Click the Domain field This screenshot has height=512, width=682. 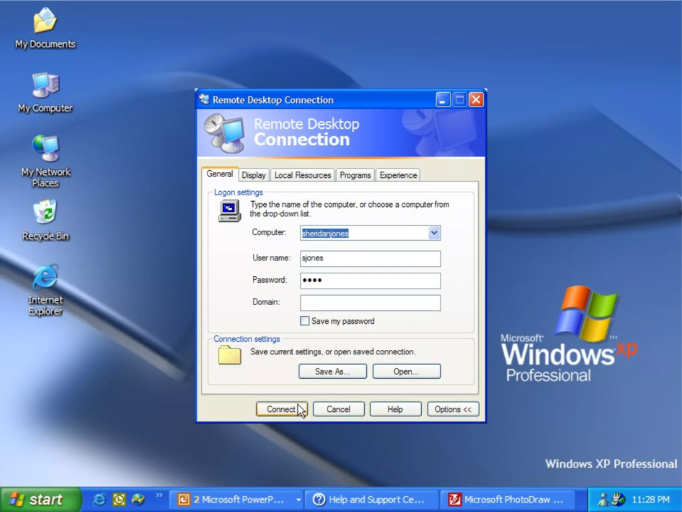tap(370, 303)
